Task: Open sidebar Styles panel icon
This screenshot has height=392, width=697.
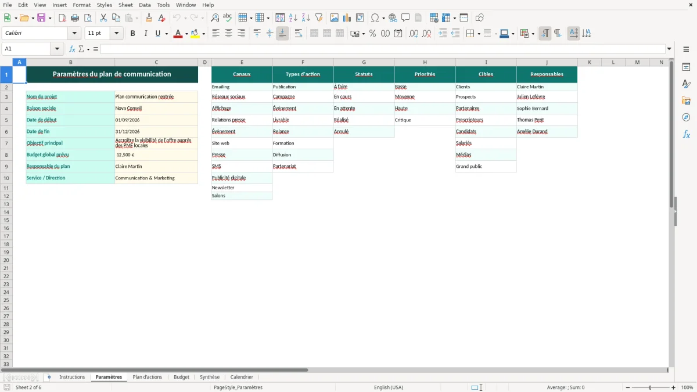Action: [686, 84]
